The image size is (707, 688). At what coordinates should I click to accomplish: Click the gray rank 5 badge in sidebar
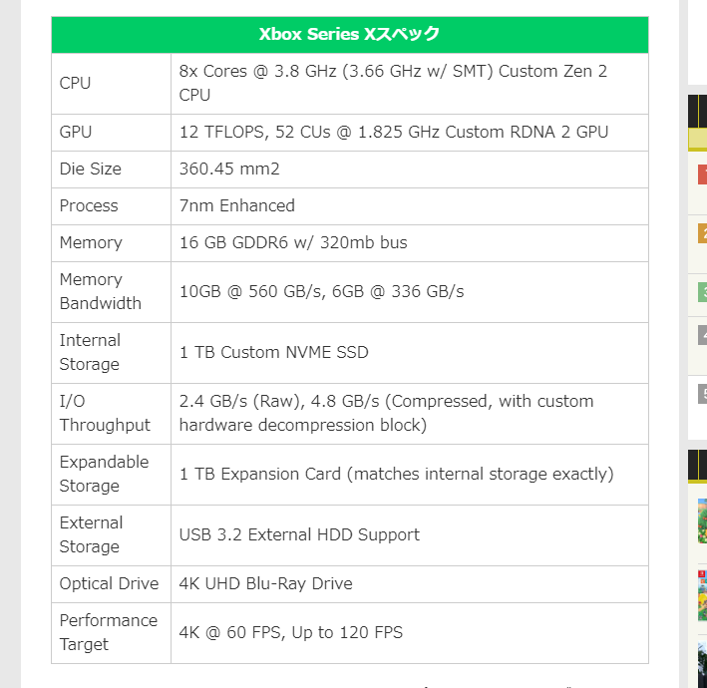[702, 394]
